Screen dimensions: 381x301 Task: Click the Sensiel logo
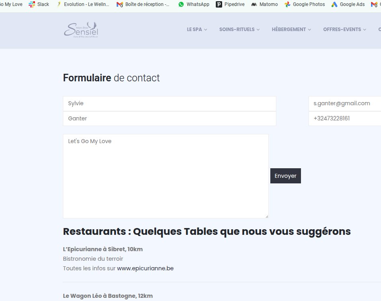pyautogui.click(x=81, y=30)
